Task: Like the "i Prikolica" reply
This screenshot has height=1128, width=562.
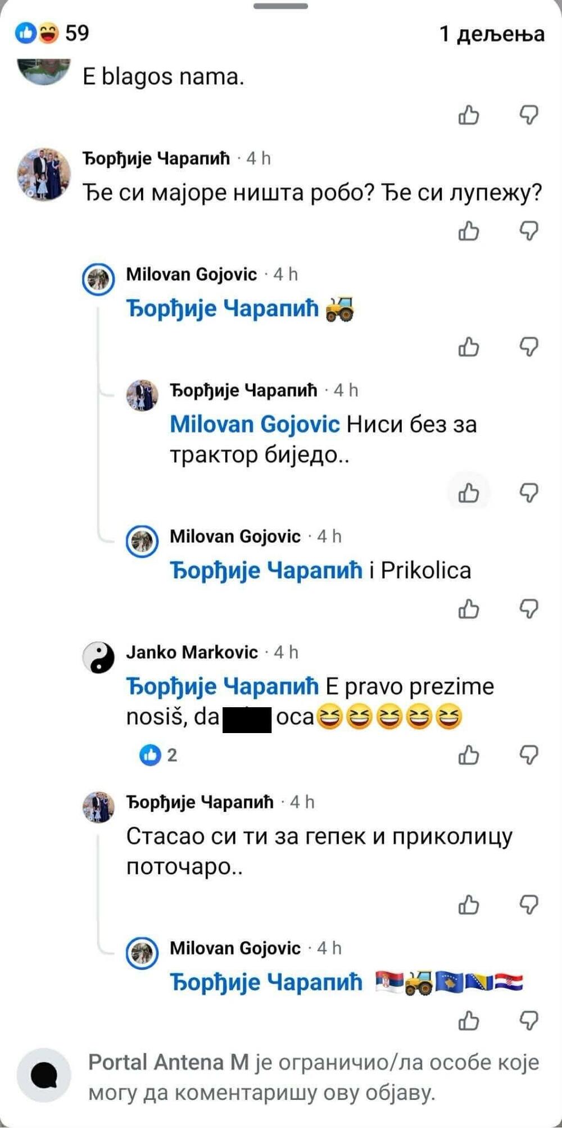Action: tap(468, 610)
